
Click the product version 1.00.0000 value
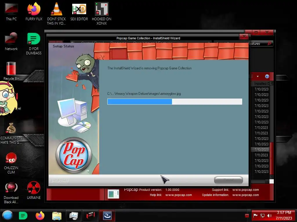pos(172,190)
